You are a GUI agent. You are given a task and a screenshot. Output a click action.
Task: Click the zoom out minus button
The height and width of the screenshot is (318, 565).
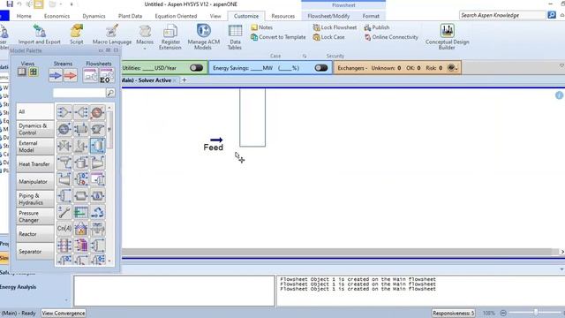pyautogui.click(x=503, y=313)
